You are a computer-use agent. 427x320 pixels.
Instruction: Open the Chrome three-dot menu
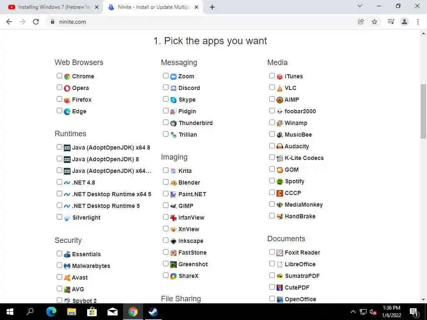pyautogui.click(x=418, y=22)
